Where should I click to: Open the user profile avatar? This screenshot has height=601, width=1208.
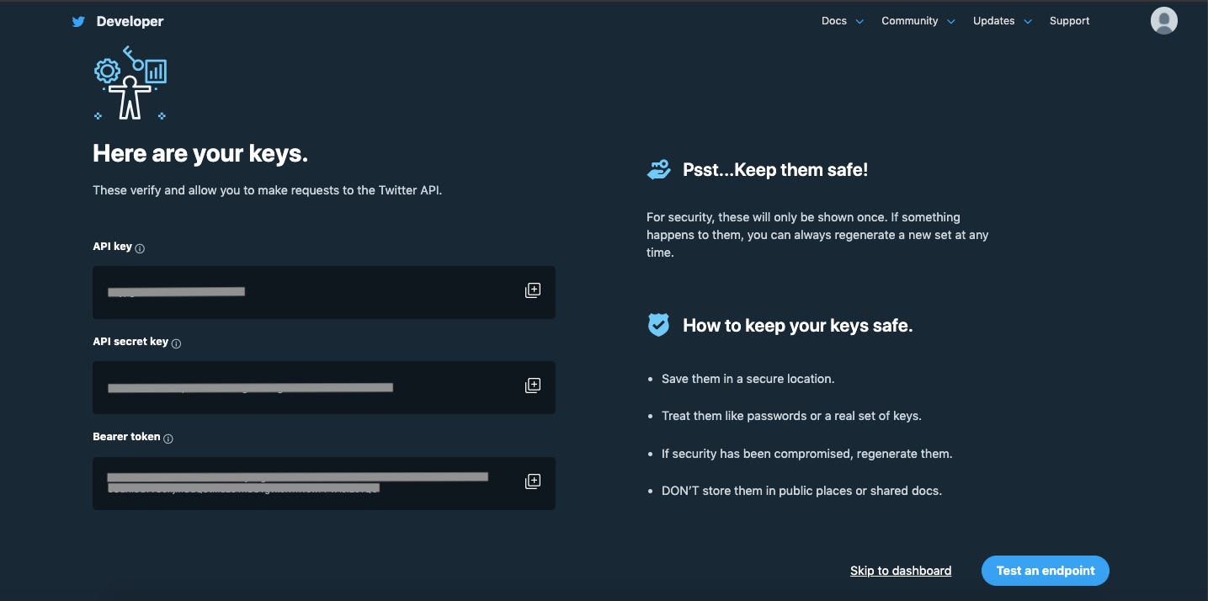1163,21
